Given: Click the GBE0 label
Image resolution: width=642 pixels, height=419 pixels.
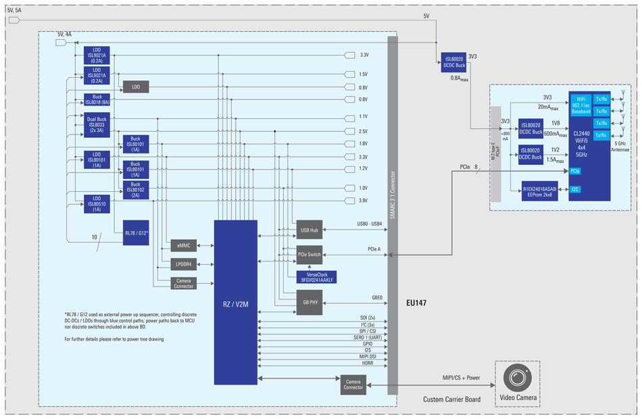Looking at the screenshot, I should point(377,298).
